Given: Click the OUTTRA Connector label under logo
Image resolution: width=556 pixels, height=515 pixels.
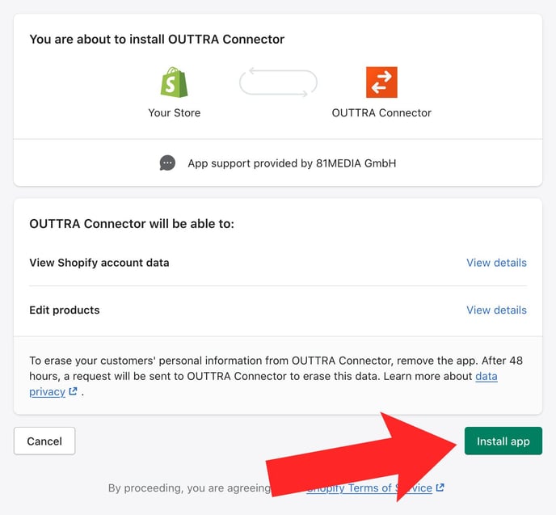Looking at the screenshot, I should coord(381,113).
